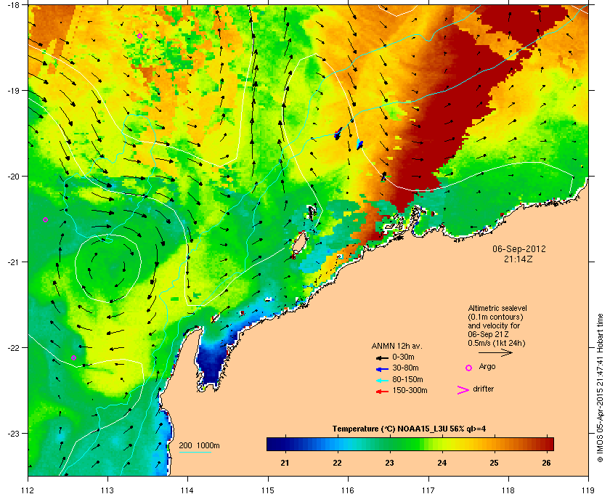Click the 'ANMN 12h av.' legend heading

coord(396,346)
